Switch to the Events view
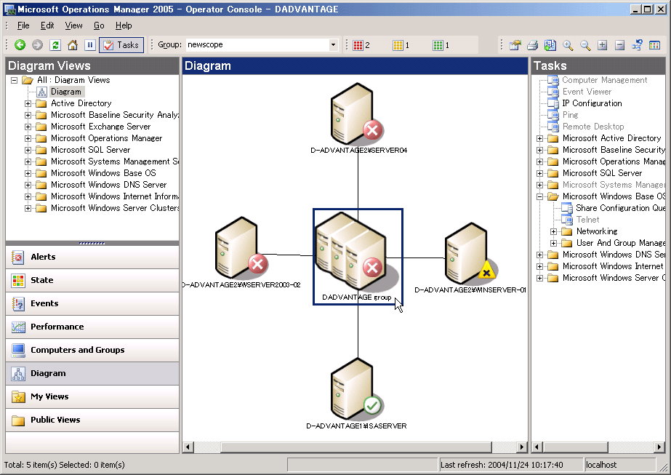 [x=92, y=303]
